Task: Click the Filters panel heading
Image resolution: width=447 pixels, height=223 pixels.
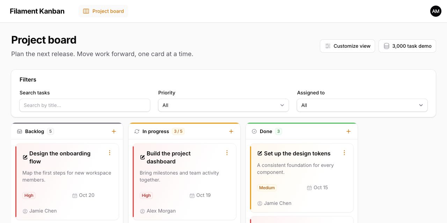Action: pos(28,79)
